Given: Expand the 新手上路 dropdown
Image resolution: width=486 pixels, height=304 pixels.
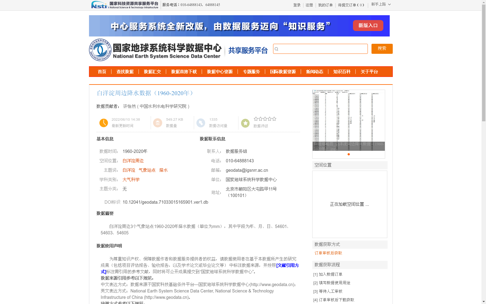Looking at the screenshot, I should tap(381, 4).
